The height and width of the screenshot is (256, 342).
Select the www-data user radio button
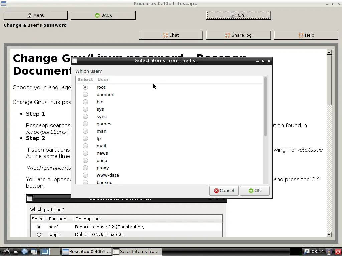coord(85,175)
